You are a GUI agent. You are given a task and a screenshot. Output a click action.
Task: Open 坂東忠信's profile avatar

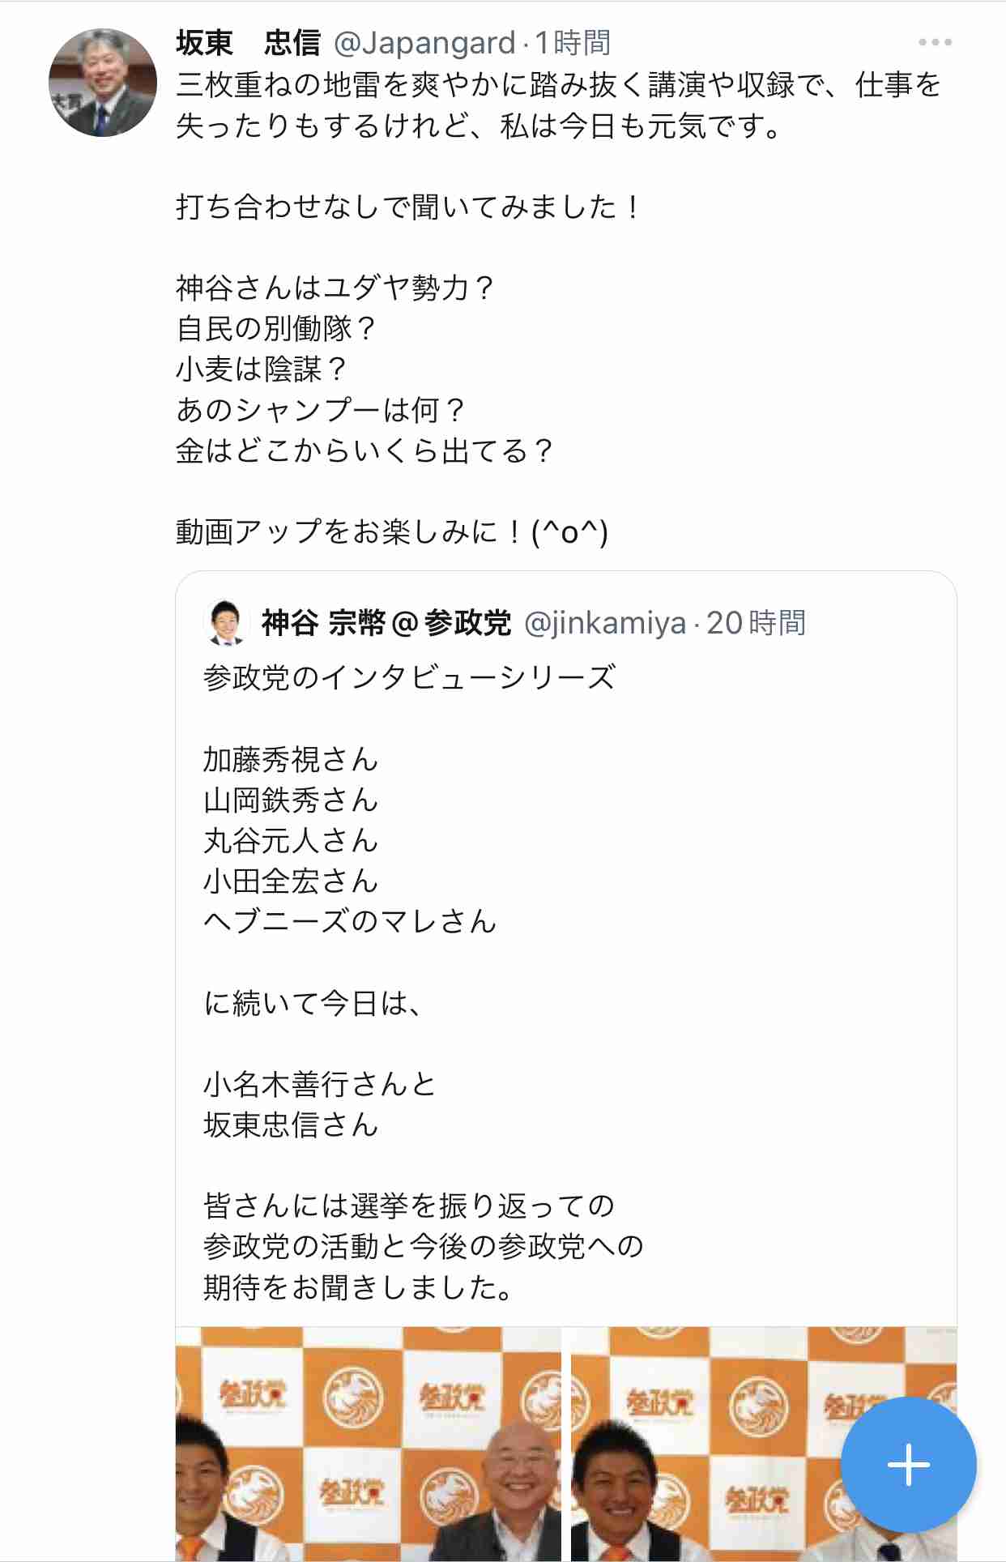click(103, 81)
